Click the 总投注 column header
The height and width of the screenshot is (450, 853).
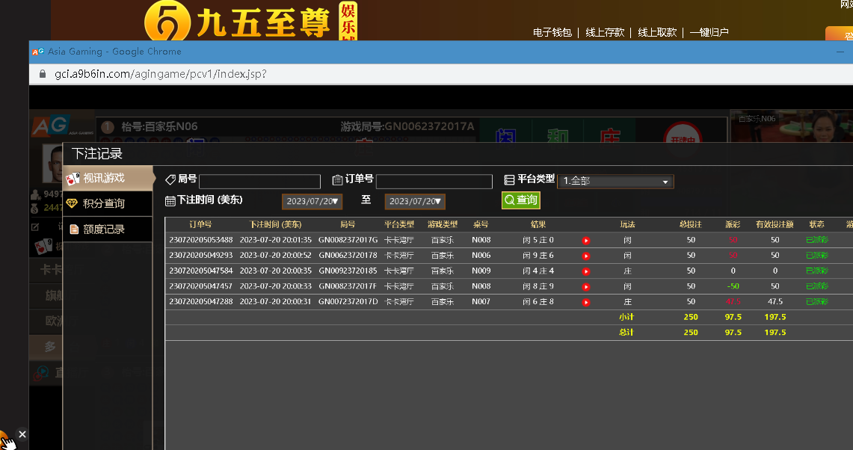690,224
